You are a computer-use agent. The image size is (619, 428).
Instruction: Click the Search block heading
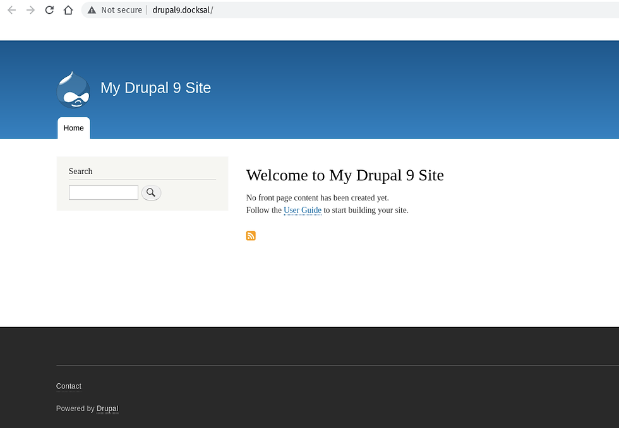click(81, 171)
